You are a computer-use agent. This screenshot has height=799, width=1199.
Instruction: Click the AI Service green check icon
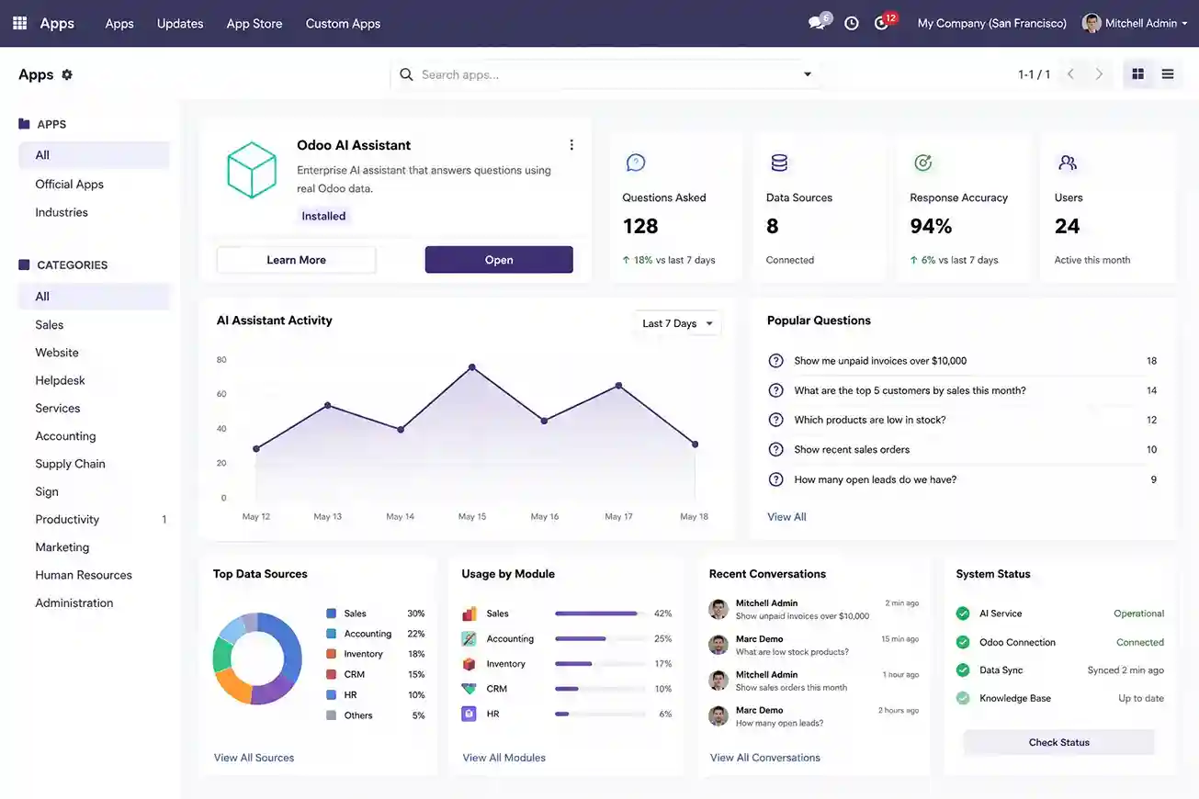963,613
